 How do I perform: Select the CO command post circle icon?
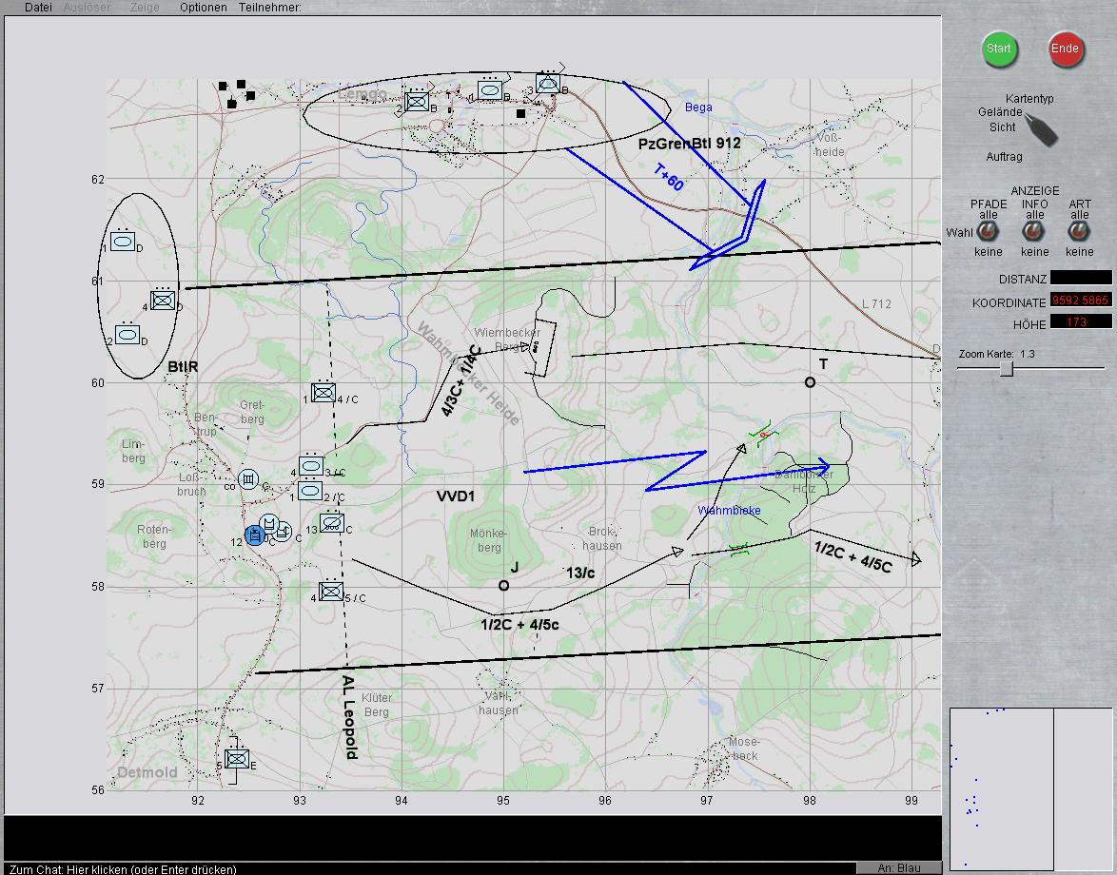point(248,478)
